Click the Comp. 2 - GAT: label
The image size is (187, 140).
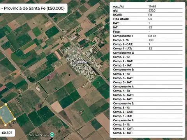click(x=123, y=61)
